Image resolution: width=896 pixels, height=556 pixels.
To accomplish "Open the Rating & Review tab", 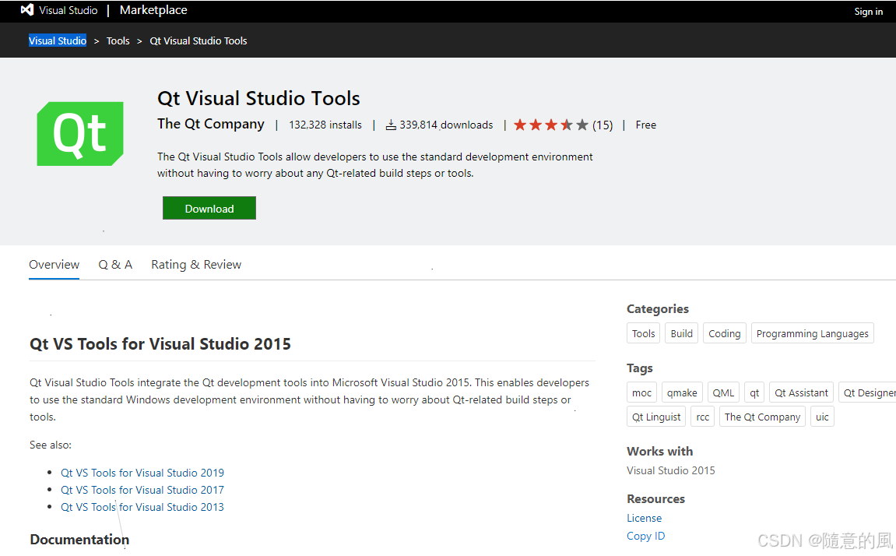I will point(196,265).
